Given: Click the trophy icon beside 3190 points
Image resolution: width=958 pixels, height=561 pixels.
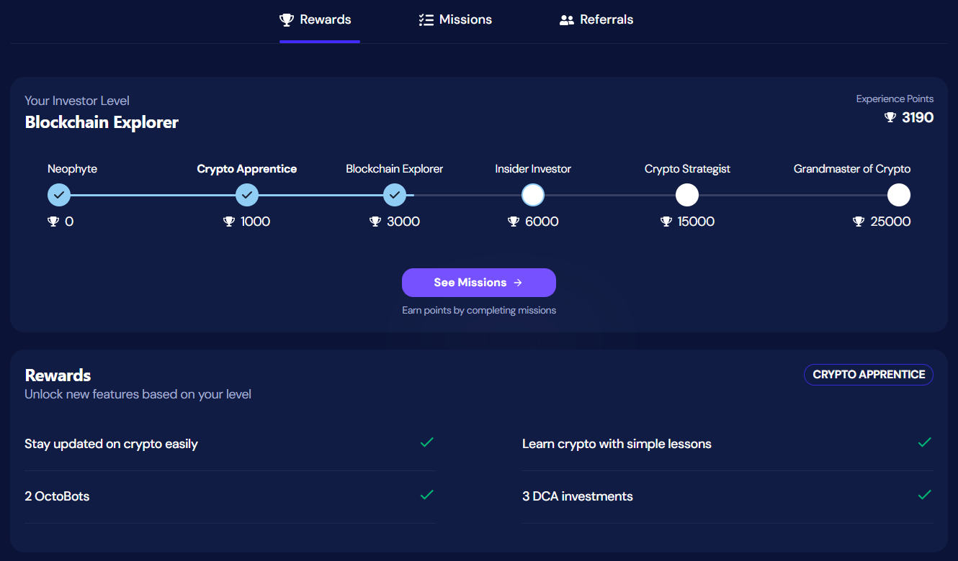Looking at the screenshot, I should coord(890,117).
